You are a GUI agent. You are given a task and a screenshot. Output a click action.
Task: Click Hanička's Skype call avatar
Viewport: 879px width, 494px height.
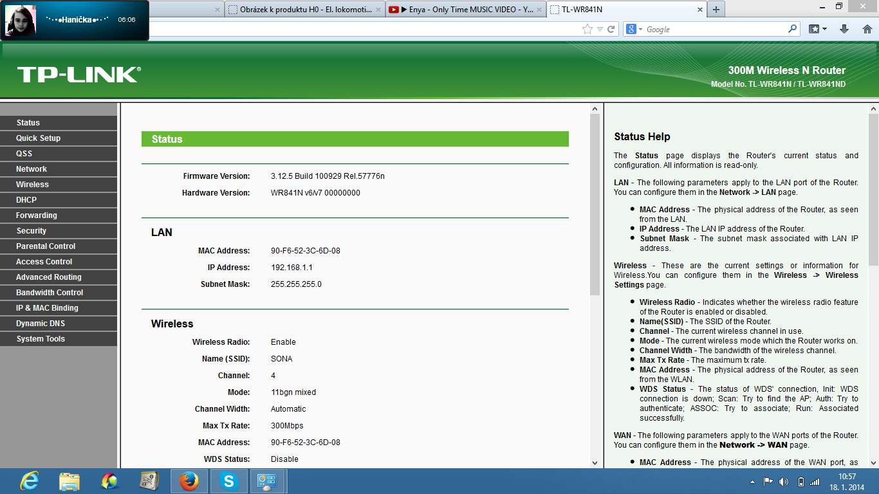click(x=19, y=20)
